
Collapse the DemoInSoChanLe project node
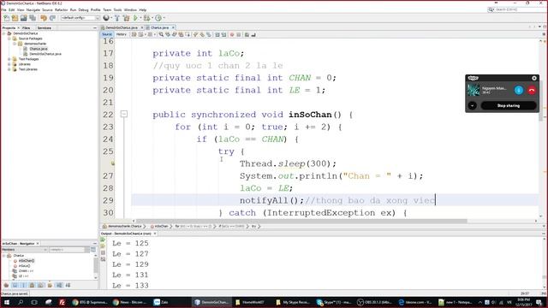coord(4,33)
